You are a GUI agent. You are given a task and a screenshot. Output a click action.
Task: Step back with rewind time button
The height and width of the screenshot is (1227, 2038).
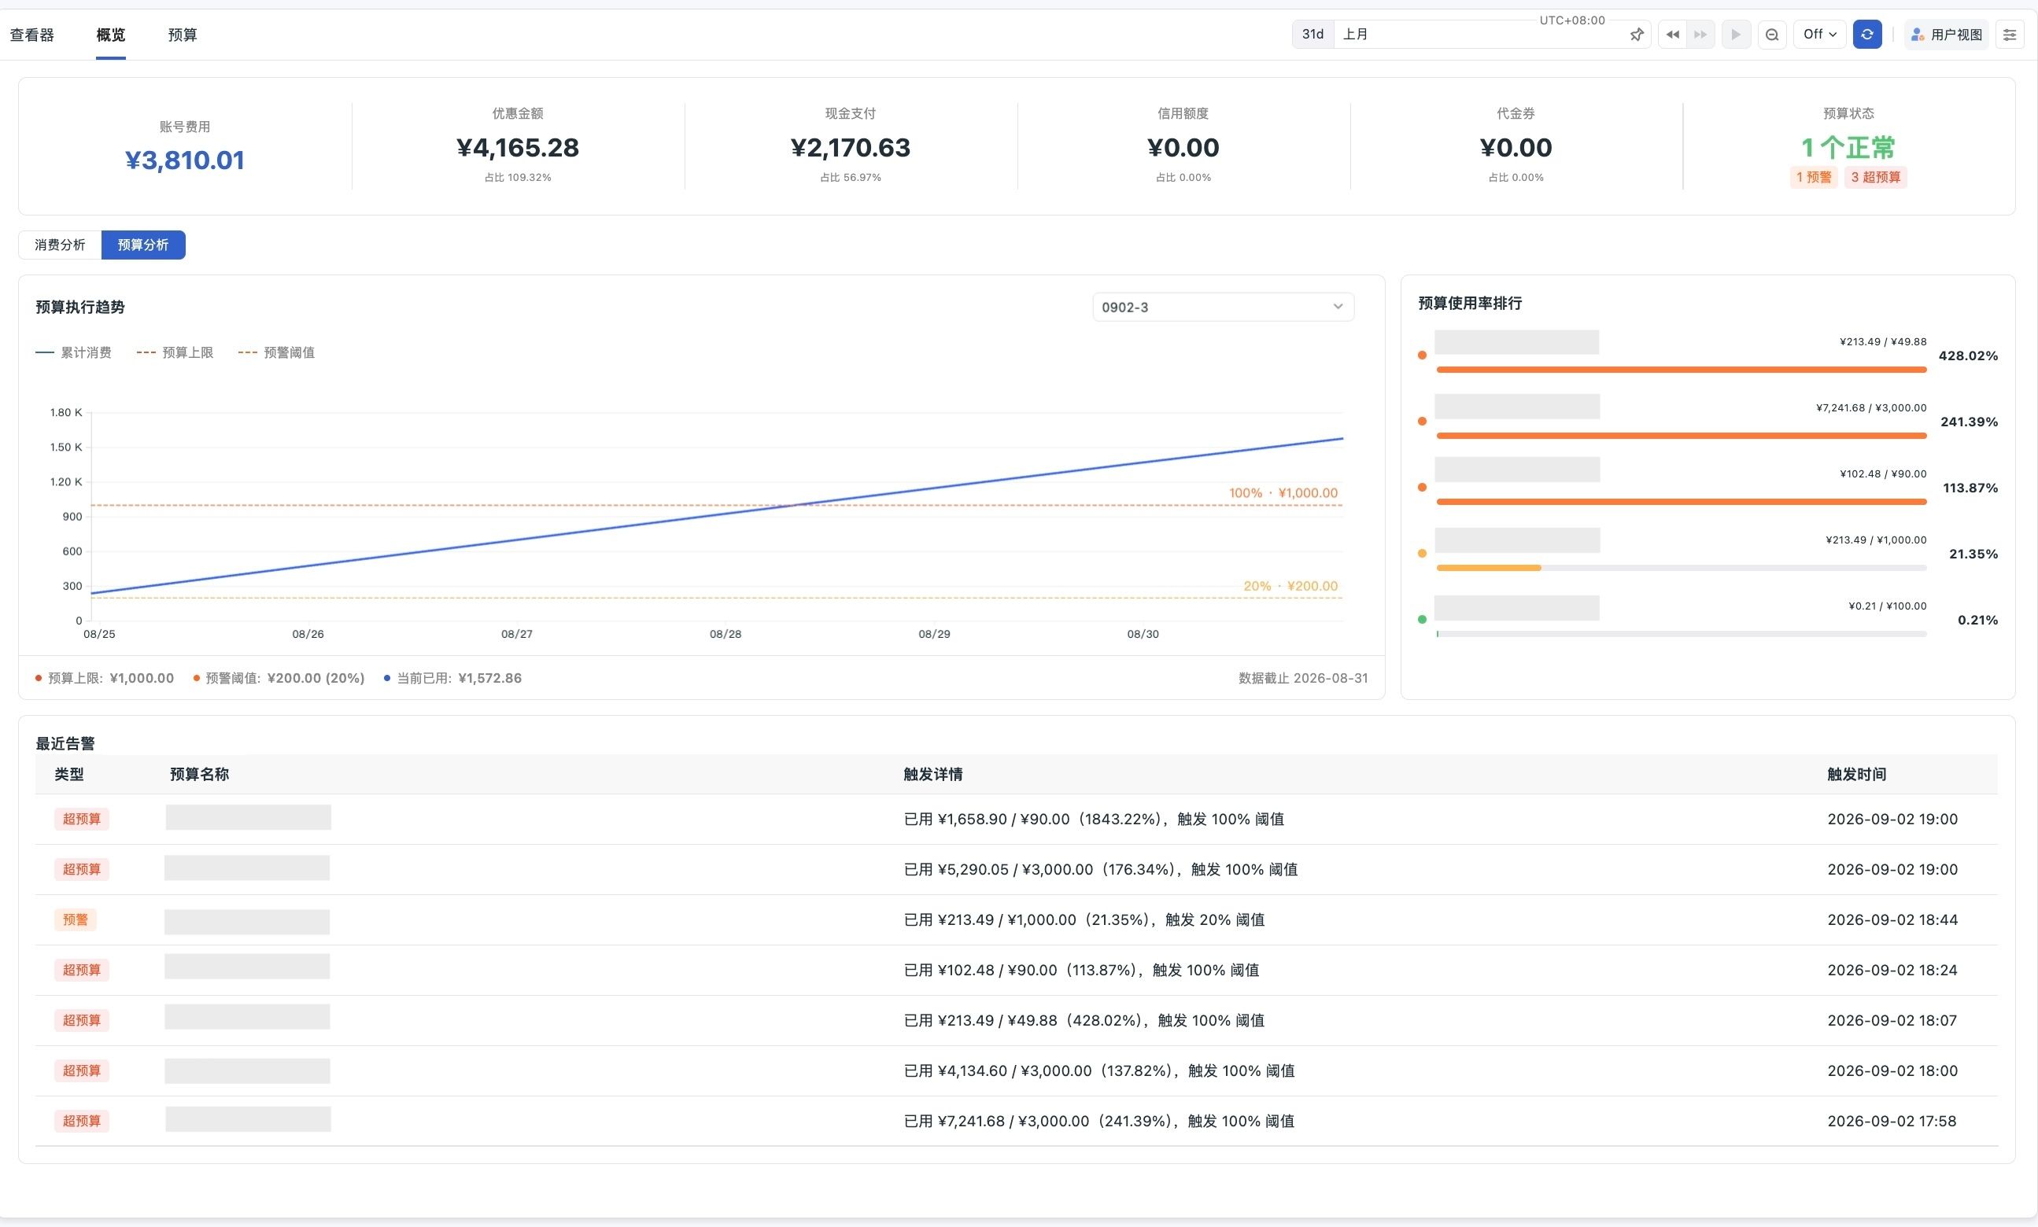[x=1672, y=35]
